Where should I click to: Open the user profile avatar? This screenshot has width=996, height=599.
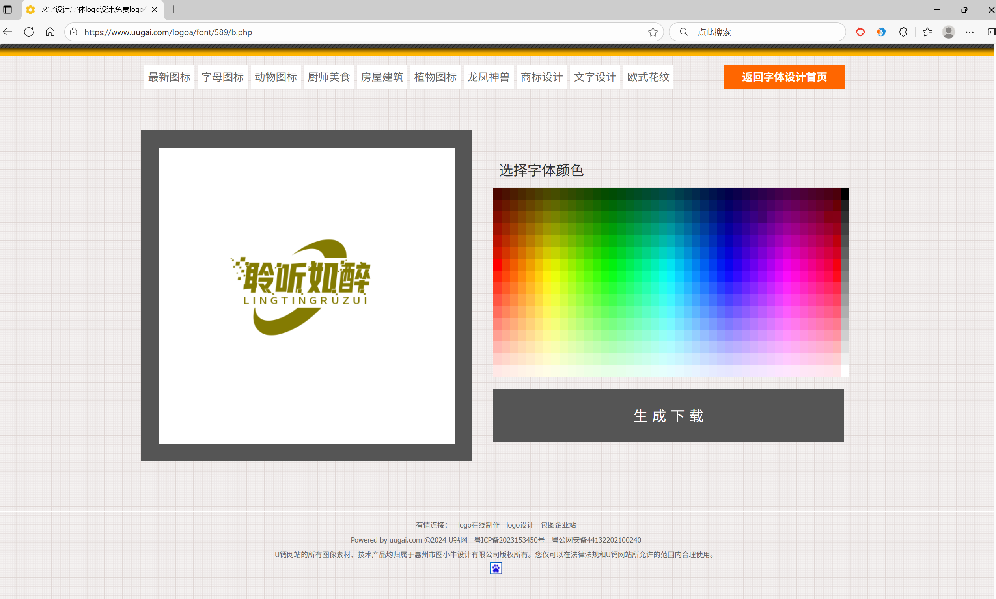coord(948,32)
